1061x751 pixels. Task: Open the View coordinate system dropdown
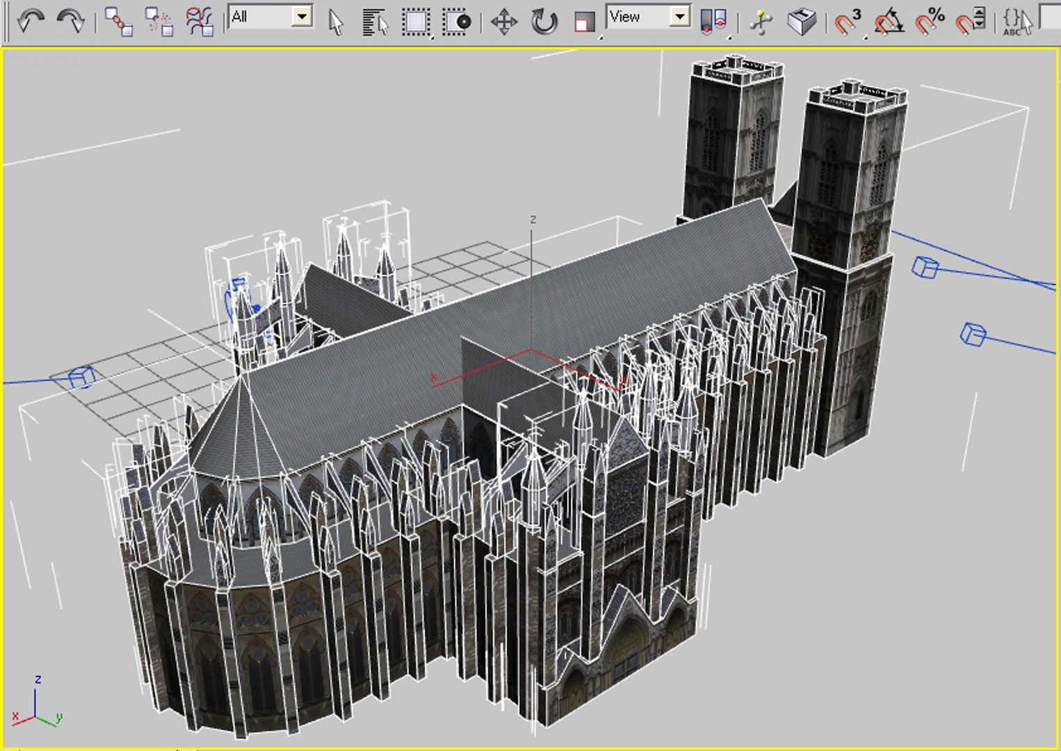(x=679, y=17)
